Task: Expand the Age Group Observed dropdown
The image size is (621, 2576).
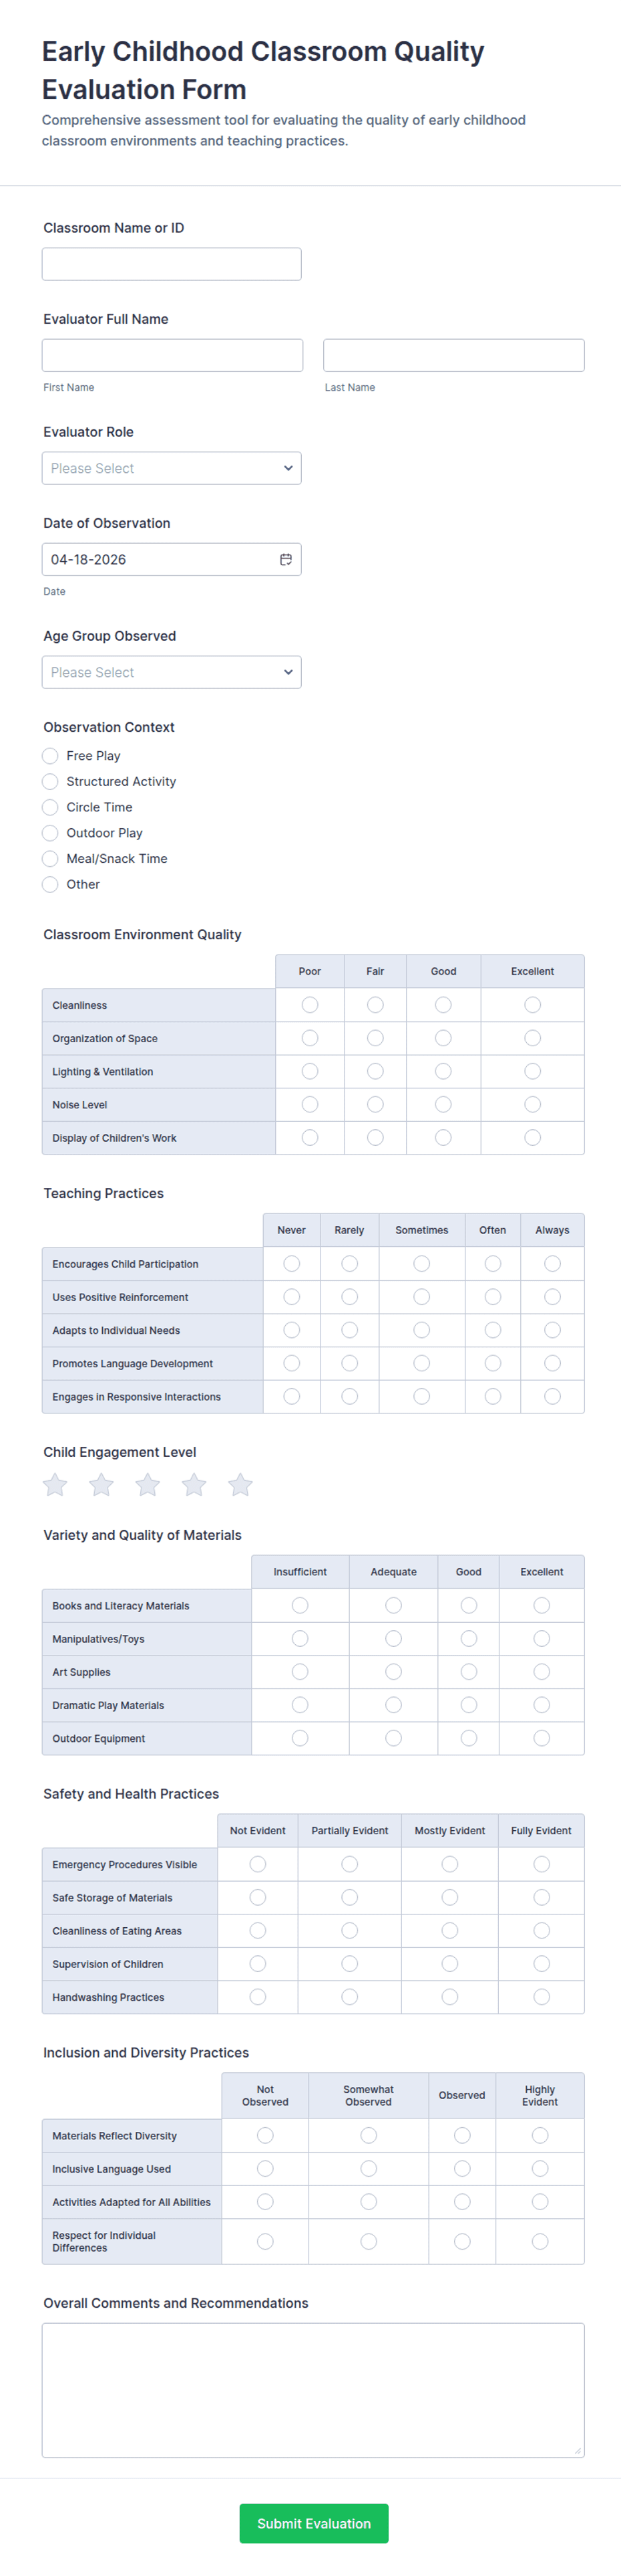Action: point(172,672)
